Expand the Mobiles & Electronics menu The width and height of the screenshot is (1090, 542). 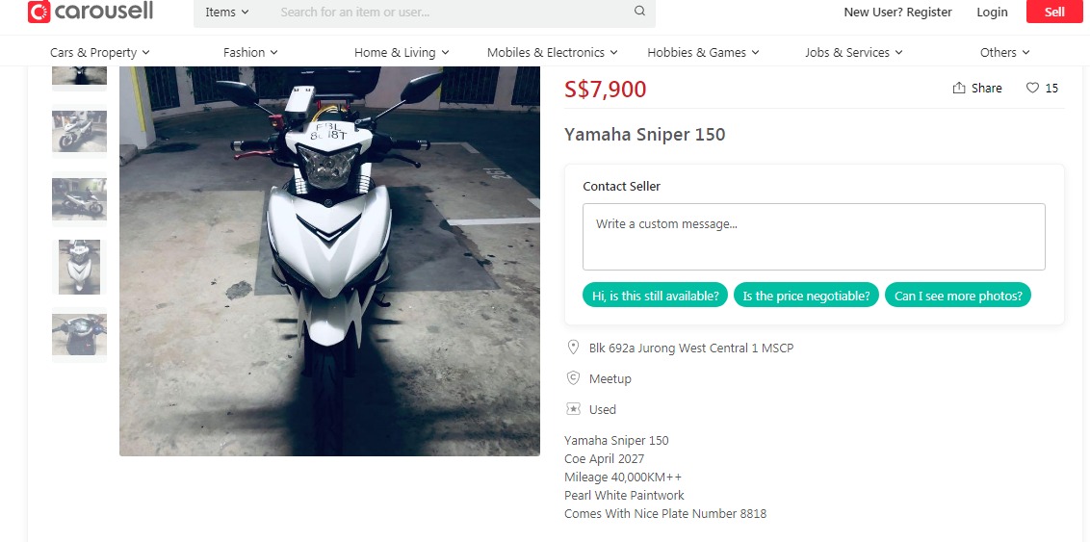pyautogui.click(x=552, y=52)
